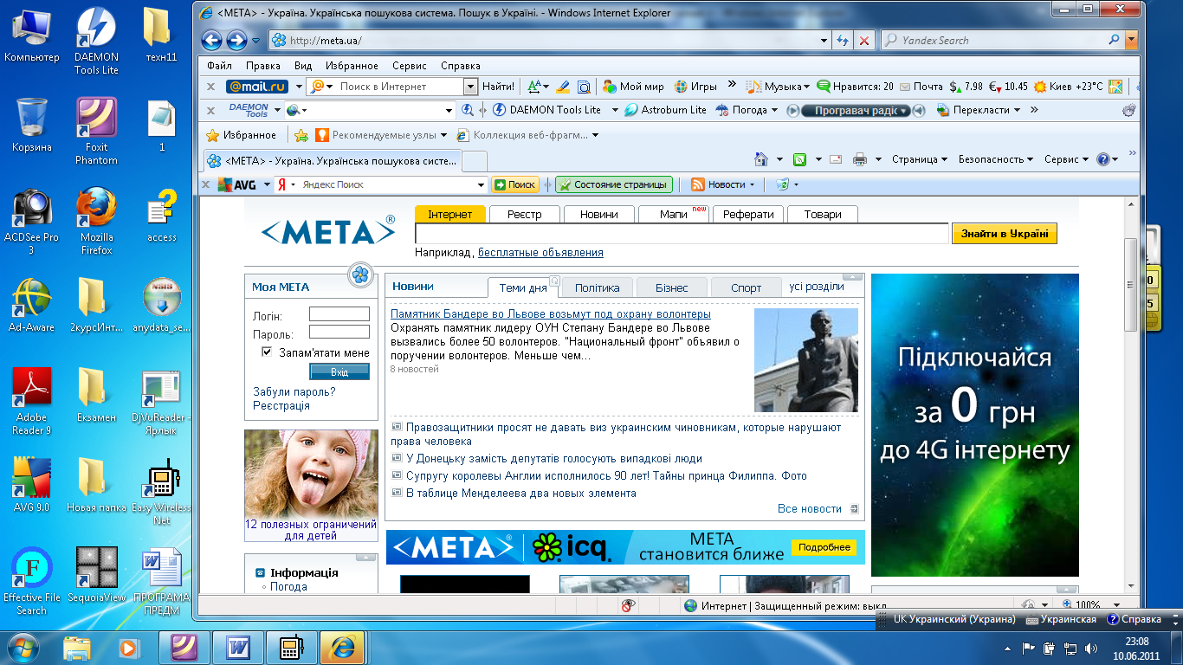Click the Нравится: 20 like indicator

pyautogui.click(x=856, y=87)
